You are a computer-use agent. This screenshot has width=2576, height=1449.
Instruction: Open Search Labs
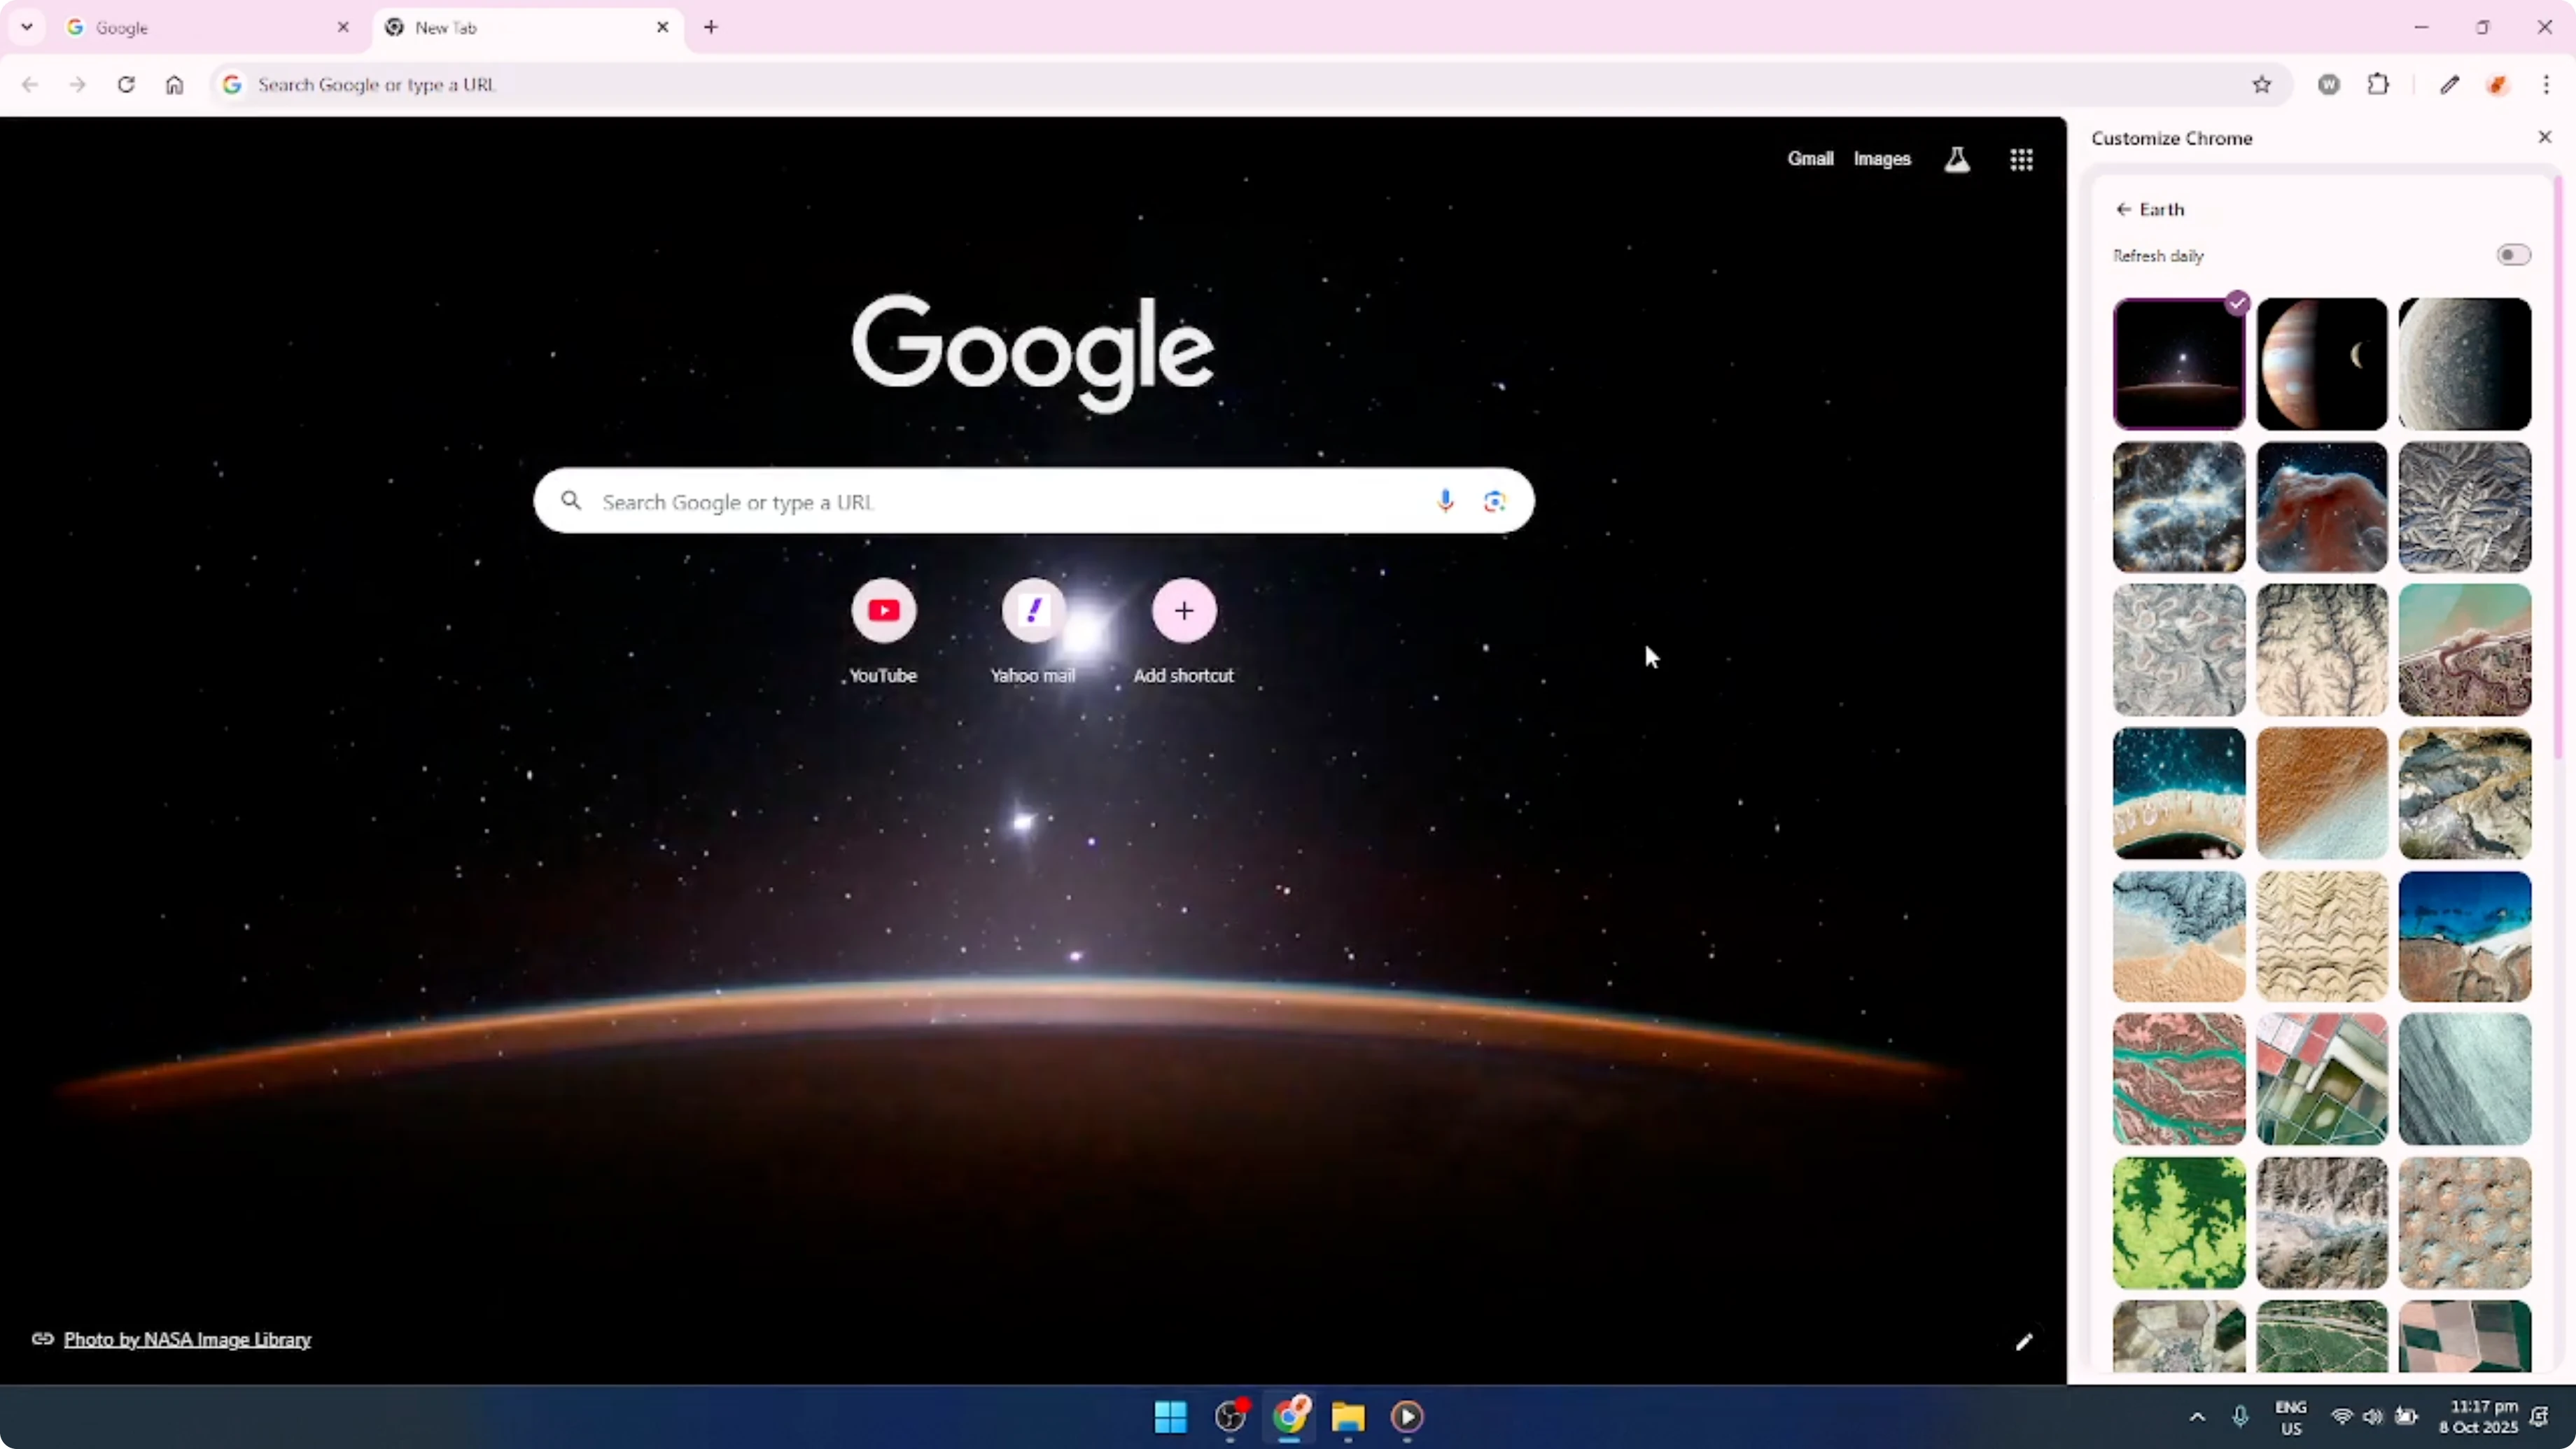[1957, 158]
